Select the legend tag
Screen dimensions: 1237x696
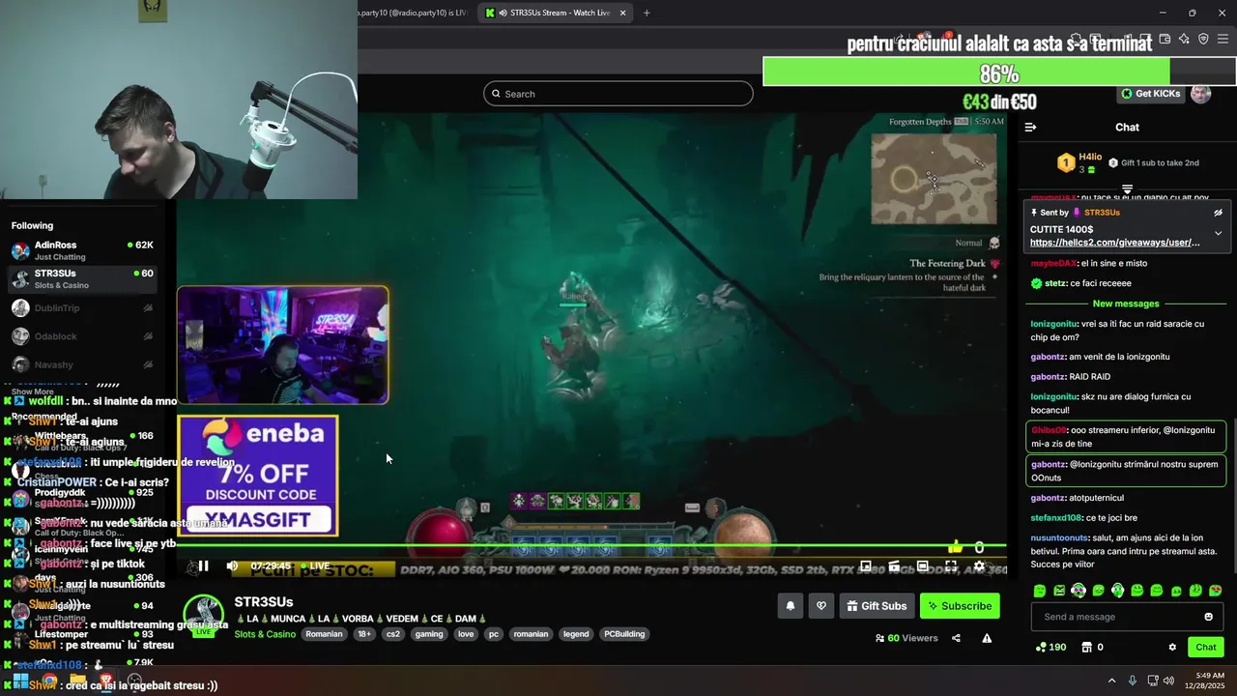coord(576,634)
